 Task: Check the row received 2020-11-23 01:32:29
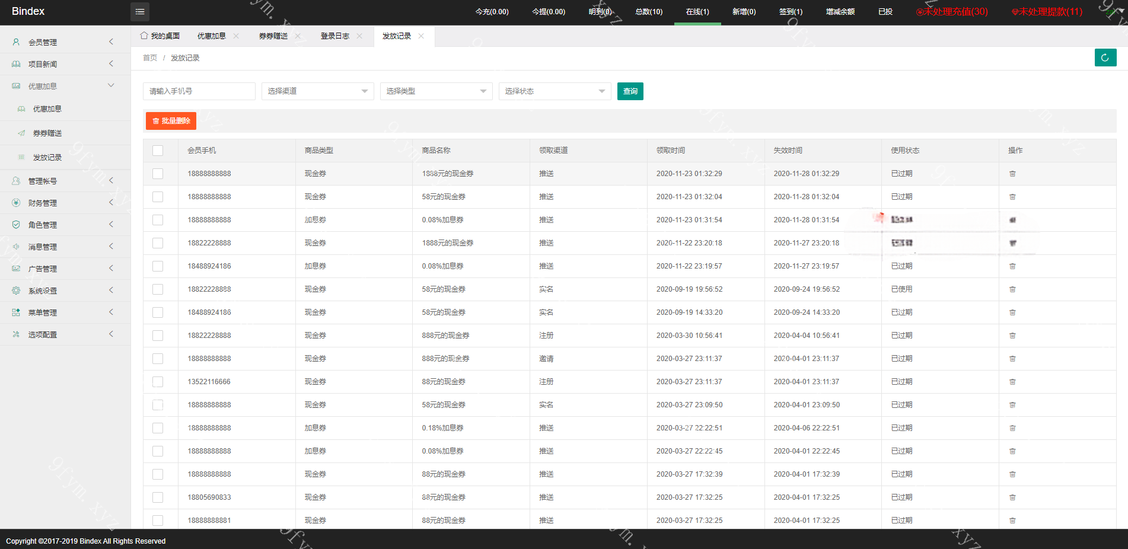point(158,174)
